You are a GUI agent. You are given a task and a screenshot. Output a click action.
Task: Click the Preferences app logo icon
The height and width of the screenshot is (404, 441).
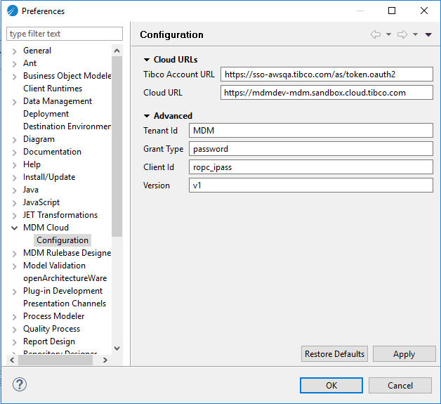tap(13, 11)
